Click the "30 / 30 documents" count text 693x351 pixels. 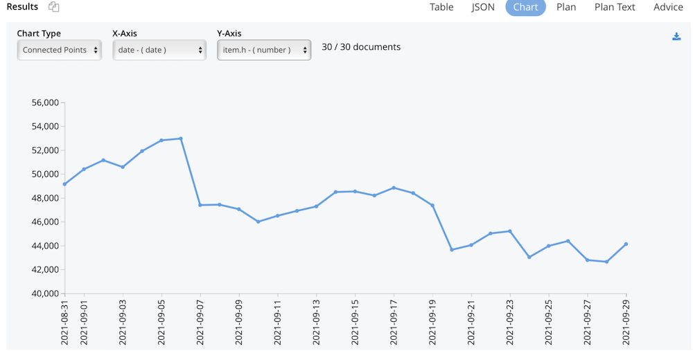(361, 47)
